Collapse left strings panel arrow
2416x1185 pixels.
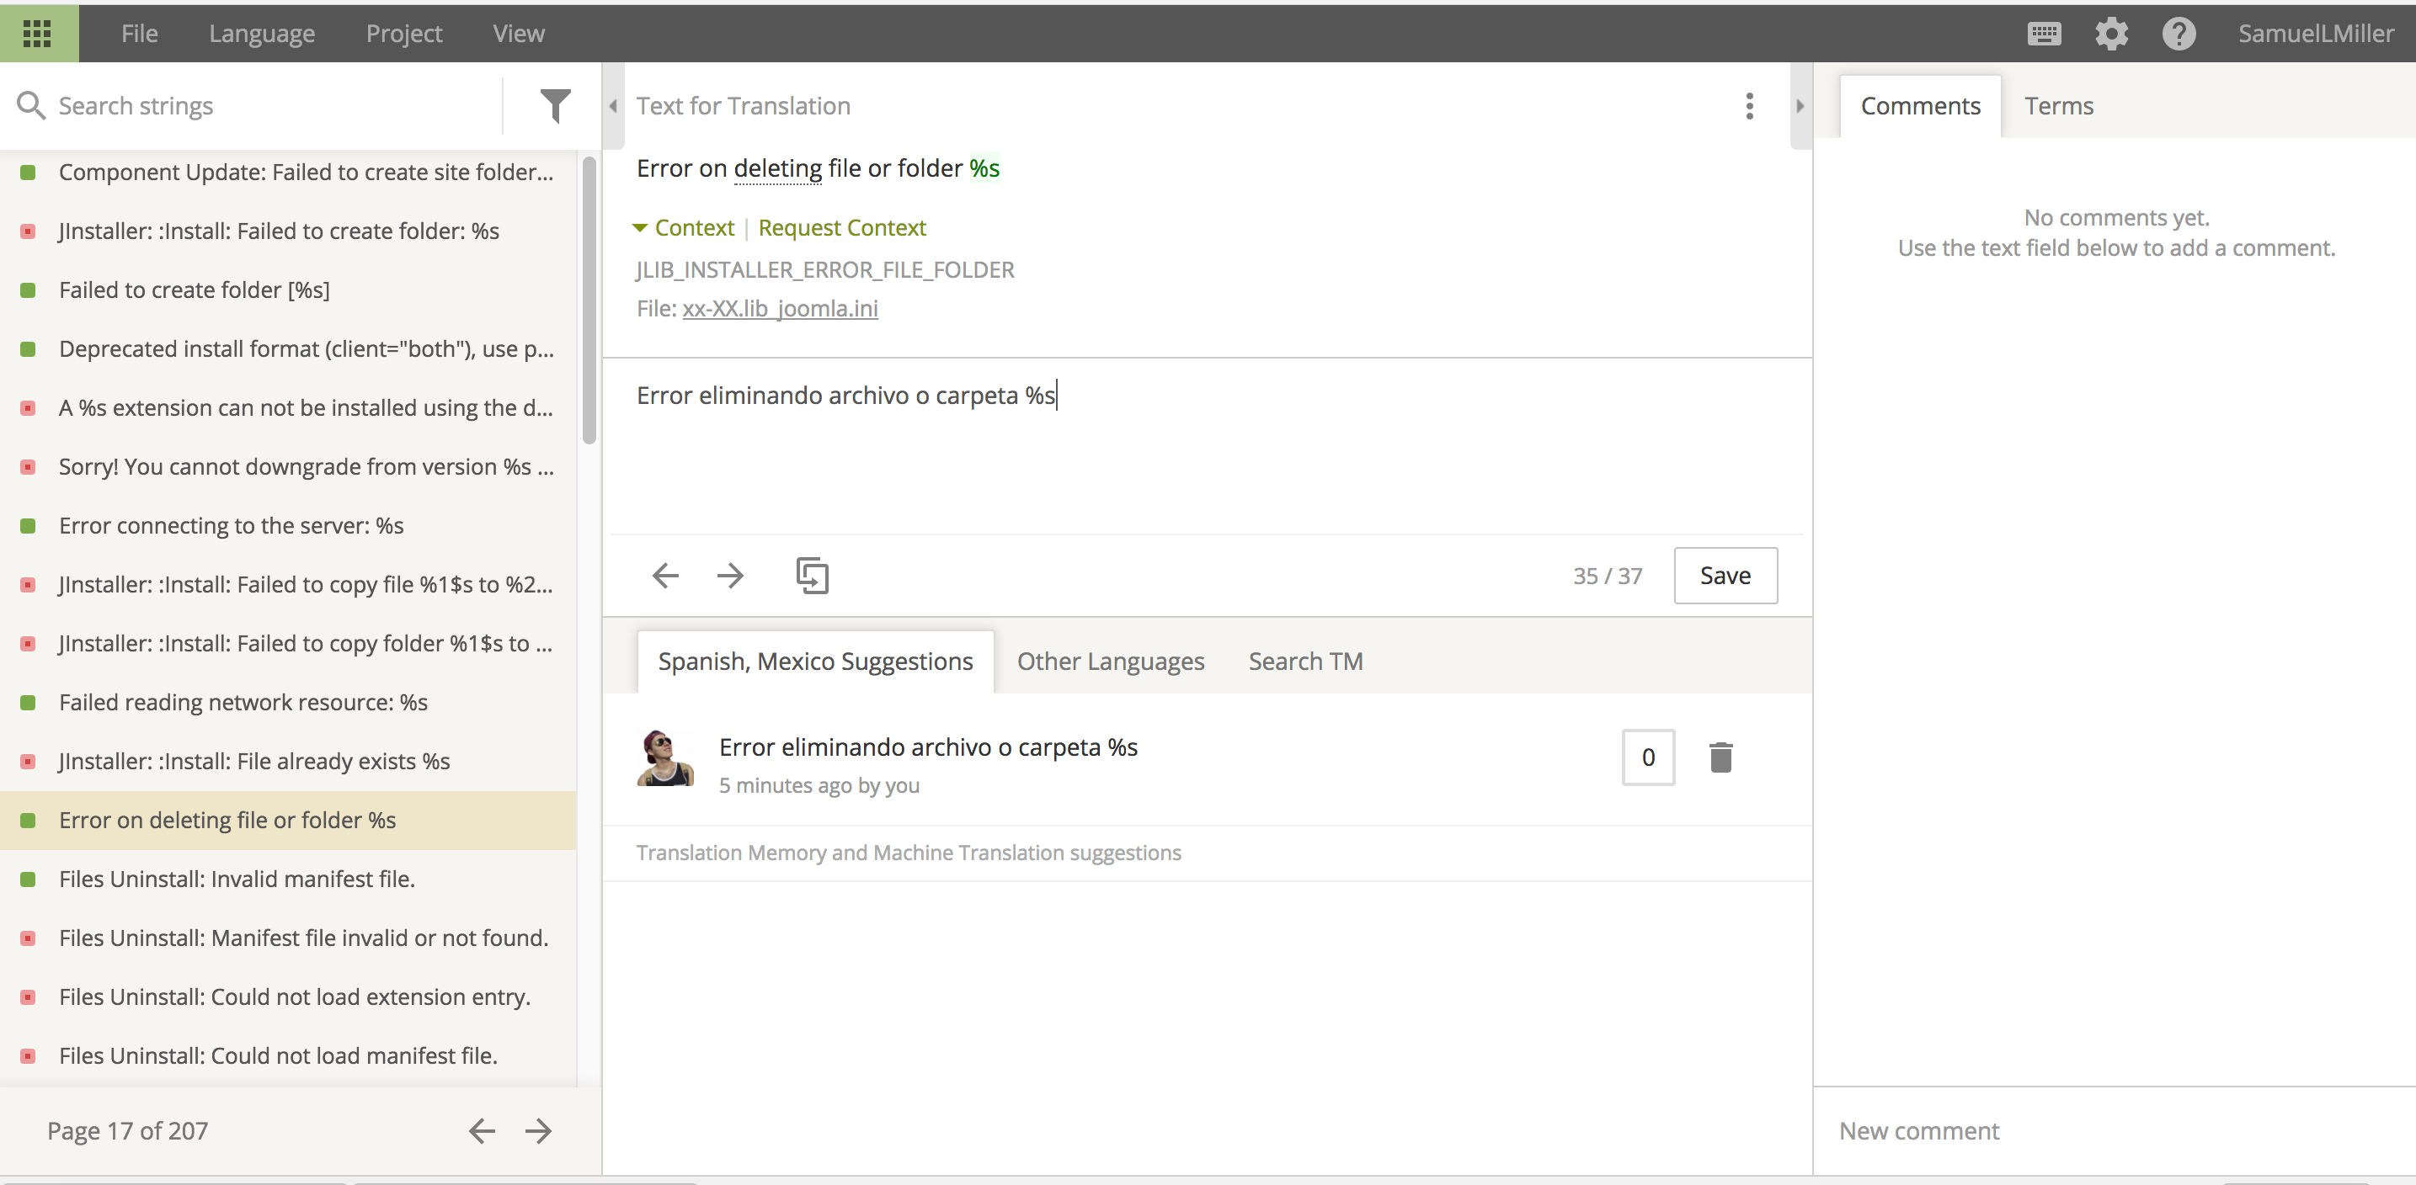click(613, 106)
